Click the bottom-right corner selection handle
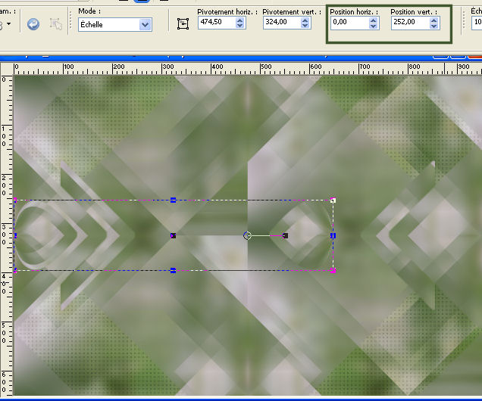Viewport: 482px width, 401px height. click(x=333, y=270)
